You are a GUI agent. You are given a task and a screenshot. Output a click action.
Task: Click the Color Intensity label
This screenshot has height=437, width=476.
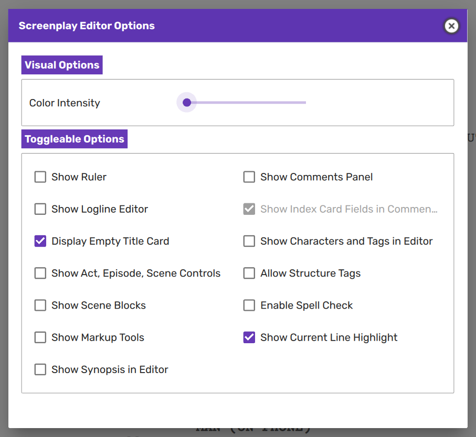click(65, 103)
